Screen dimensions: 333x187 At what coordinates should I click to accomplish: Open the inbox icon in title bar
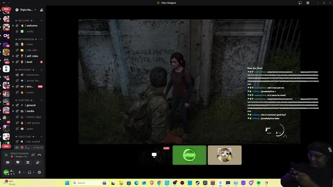300,3
